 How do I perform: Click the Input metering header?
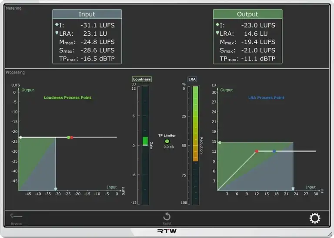coord(87,14)
